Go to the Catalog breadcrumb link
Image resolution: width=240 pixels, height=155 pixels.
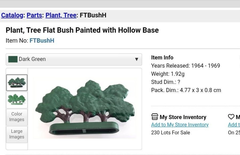(12, 15)
